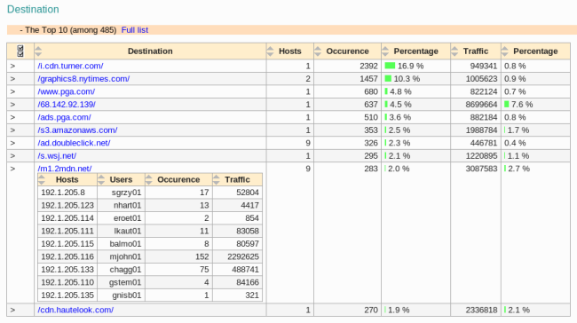Expand the /ads.pga.com/ row

coord(13,118)
